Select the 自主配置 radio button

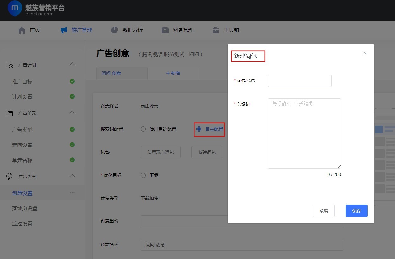[x=199, y=129]
